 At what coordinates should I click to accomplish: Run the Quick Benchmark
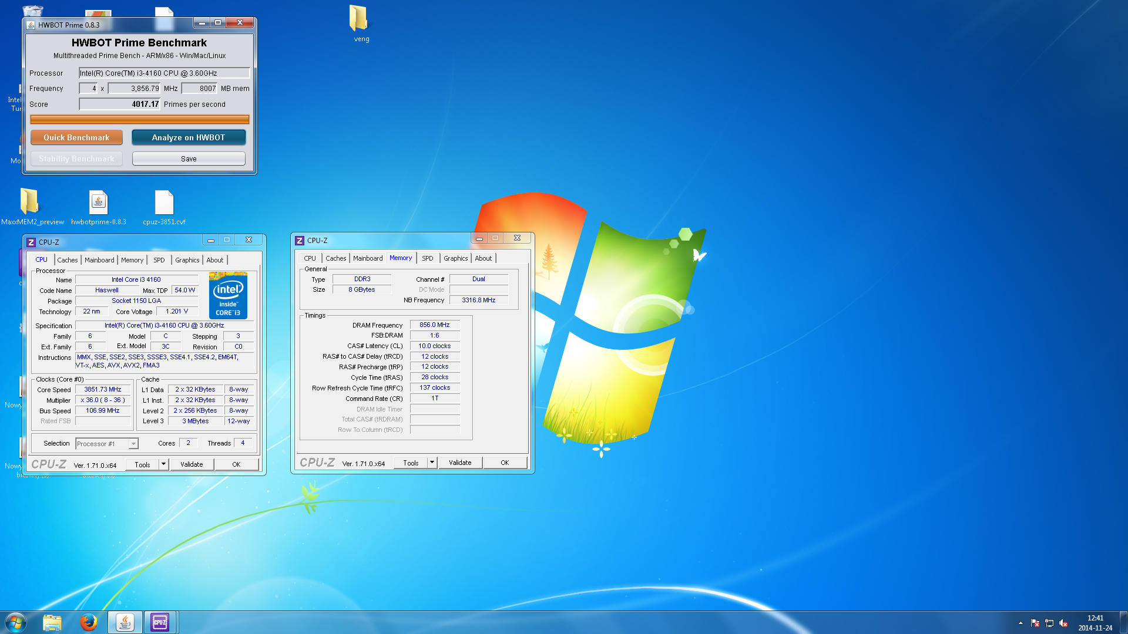76,137
